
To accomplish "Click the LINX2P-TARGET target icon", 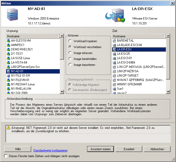I will (114, 76).
